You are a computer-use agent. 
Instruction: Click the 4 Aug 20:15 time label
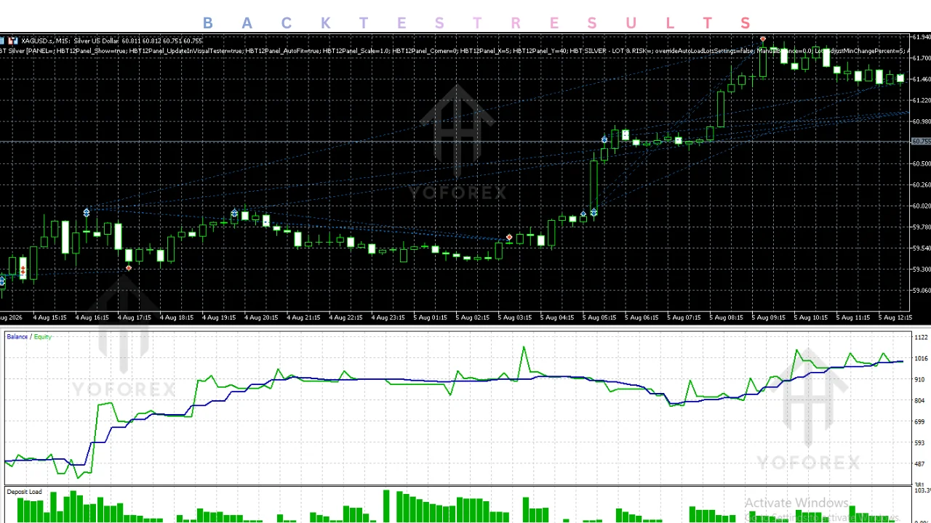coord(261,317)
